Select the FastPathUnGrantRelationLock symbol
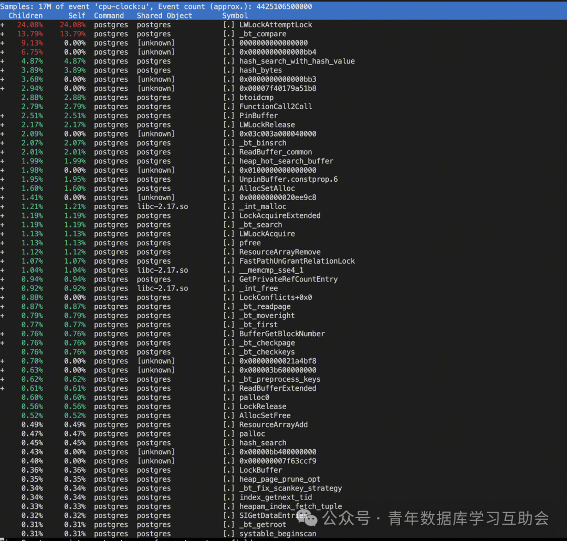The height and width of the screenshot is (541, 567). click(297, 261)
